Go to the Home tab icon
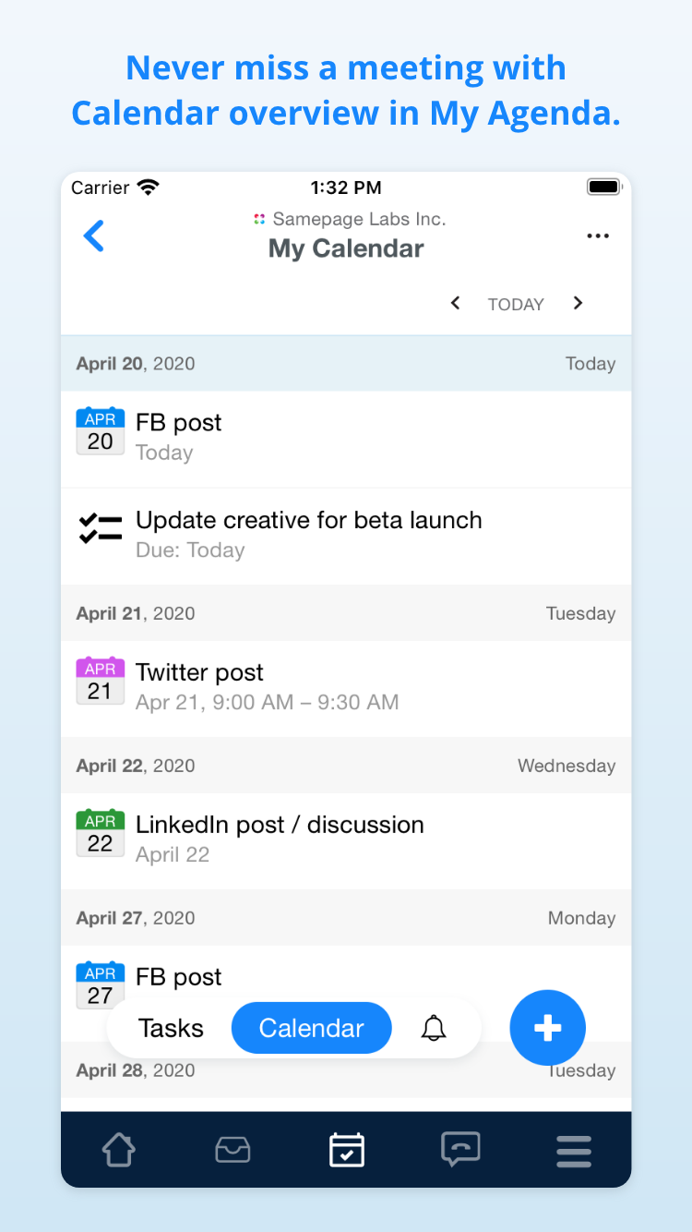This screenshot has height=1232, width=692. (x=119, y=1151)
